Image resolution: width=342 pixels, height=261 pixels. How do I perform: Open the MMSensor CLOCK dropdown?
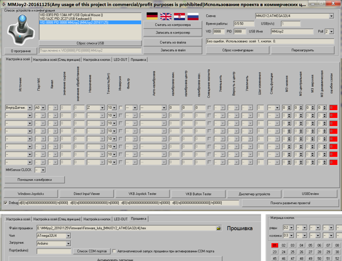coord(42,170)
